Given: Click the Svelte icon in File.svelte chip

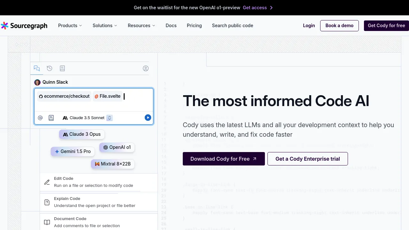Looking at the screenshot, I should coord(96,96).
